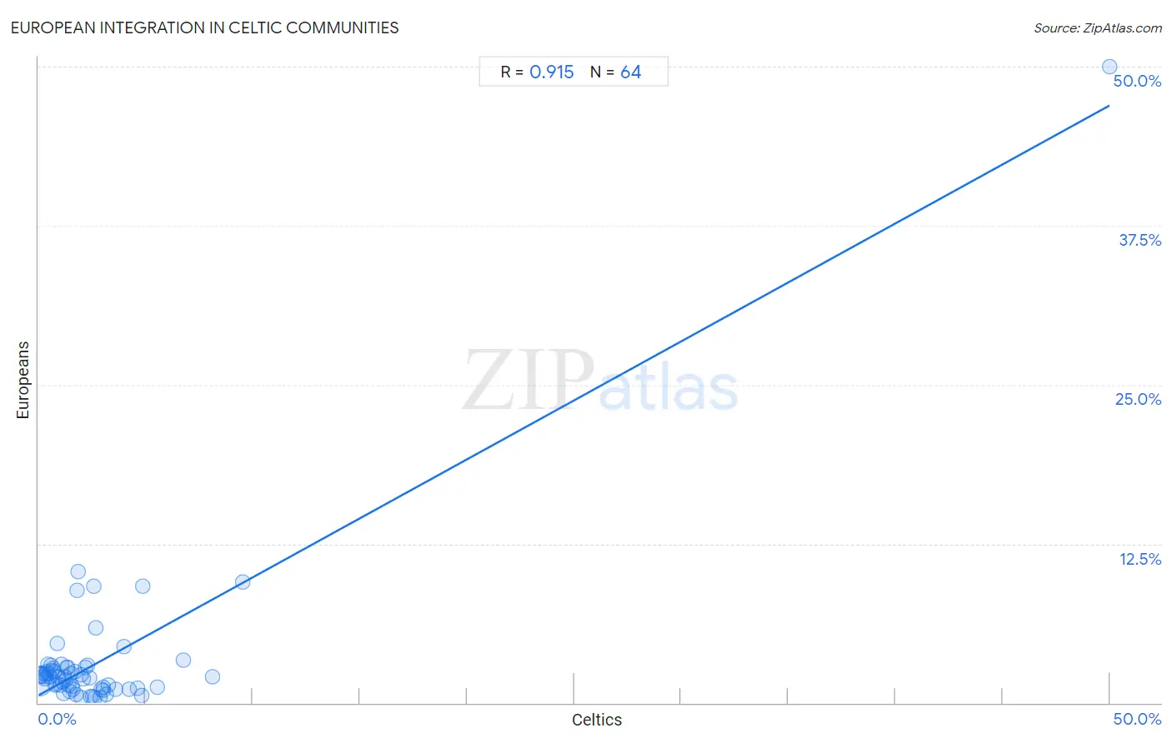Click the chart title European Integration in Celtic Communities

pos(204,27)
